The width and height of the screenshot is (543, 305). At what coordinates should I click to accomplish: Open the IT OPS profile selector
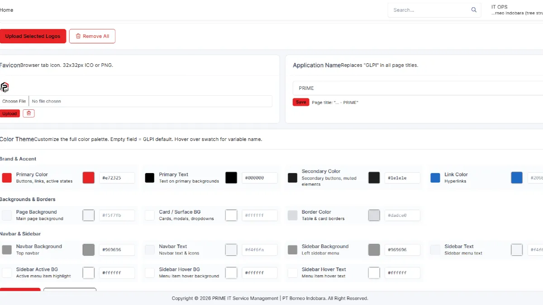coord(517,10)
